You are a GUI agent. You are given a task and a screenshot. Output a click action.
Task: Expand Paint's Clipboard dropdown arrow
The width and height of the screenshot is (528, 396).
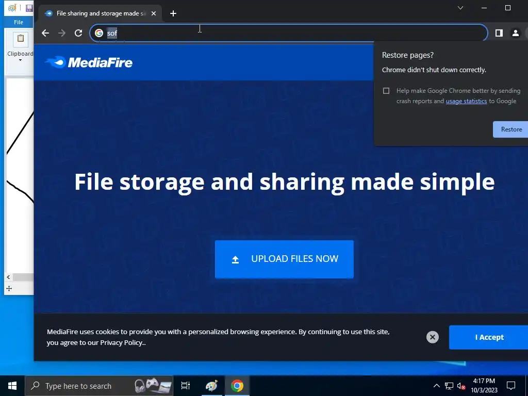(20, 60)
